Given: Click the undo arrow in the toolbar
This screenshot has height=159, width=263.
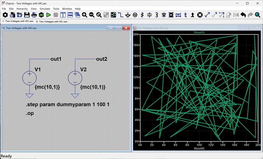Looking at the screenshot, I should 243,15.
